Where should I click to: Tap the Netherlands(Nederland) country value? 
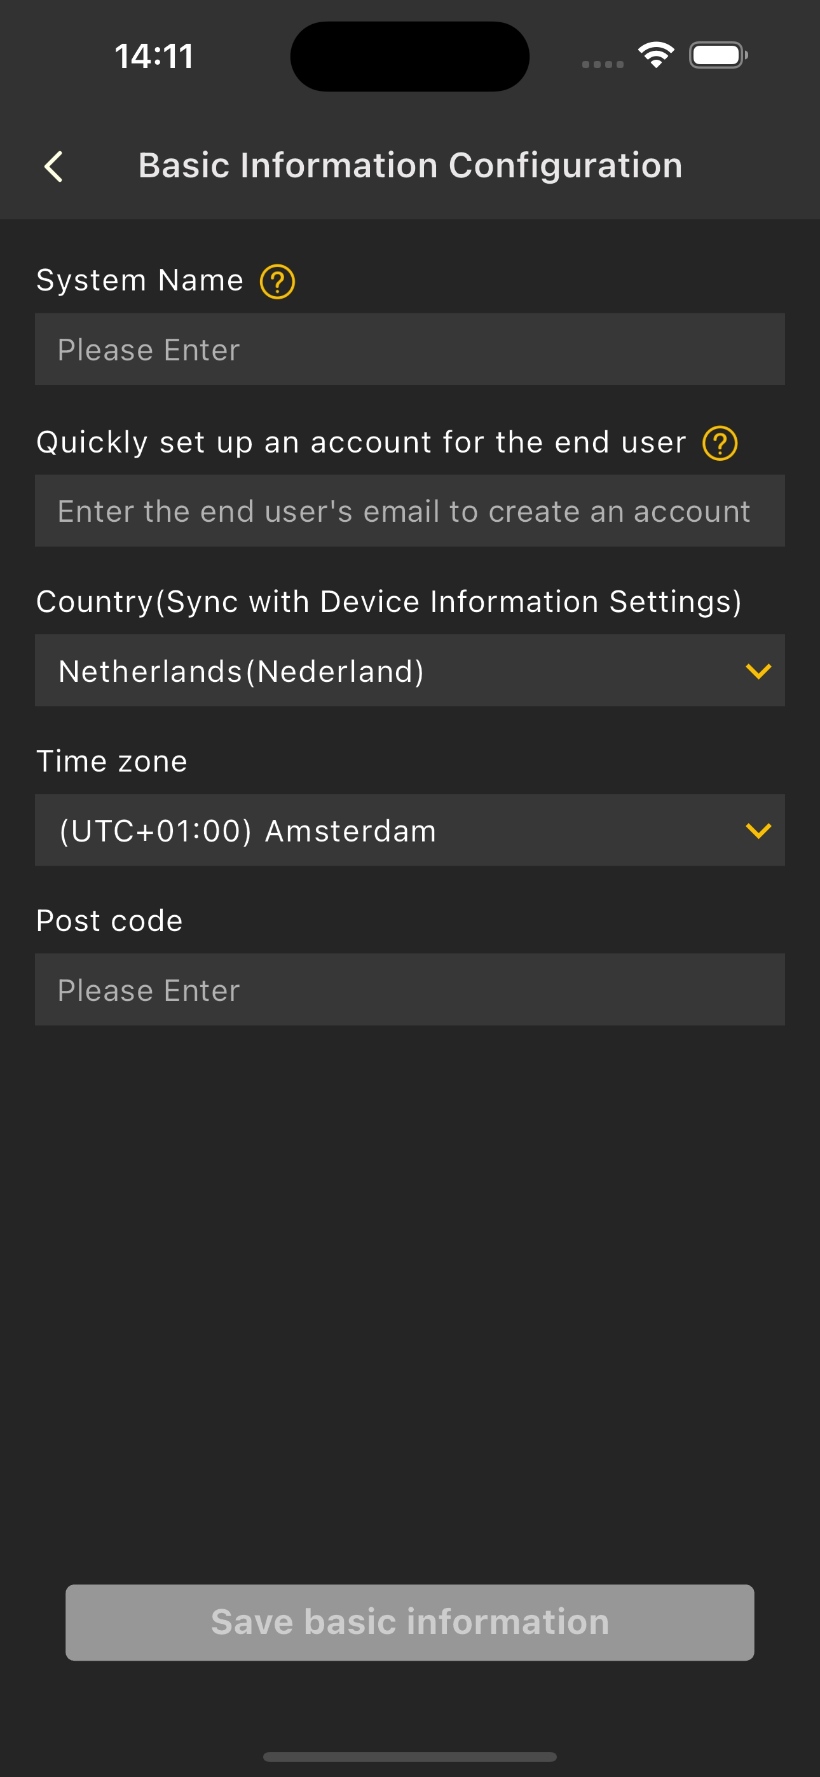pos(242,671)
